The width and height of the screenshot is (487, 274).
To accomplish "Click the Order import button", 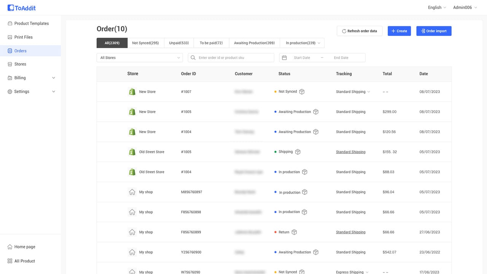I will 434,31.
